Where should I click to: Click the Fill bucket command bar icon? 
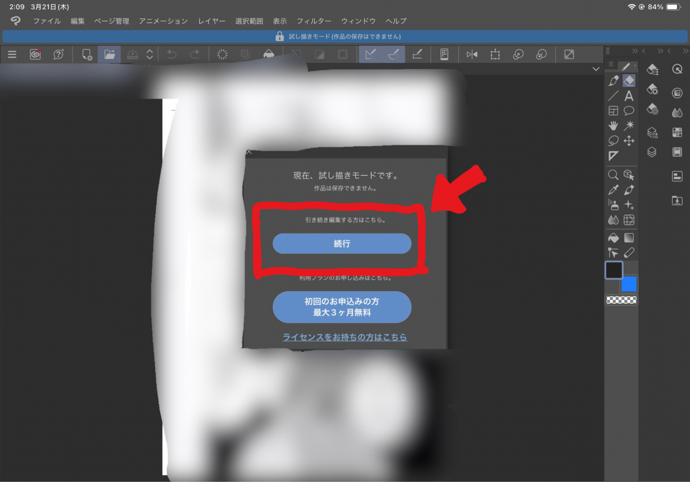[x=269, y=55]
